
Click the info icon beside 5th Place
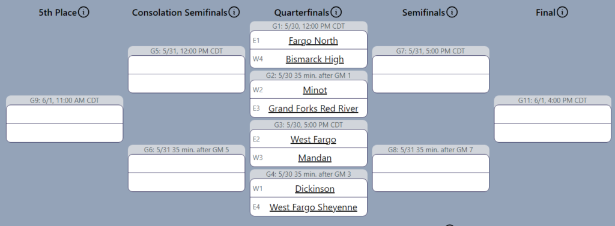83,12
